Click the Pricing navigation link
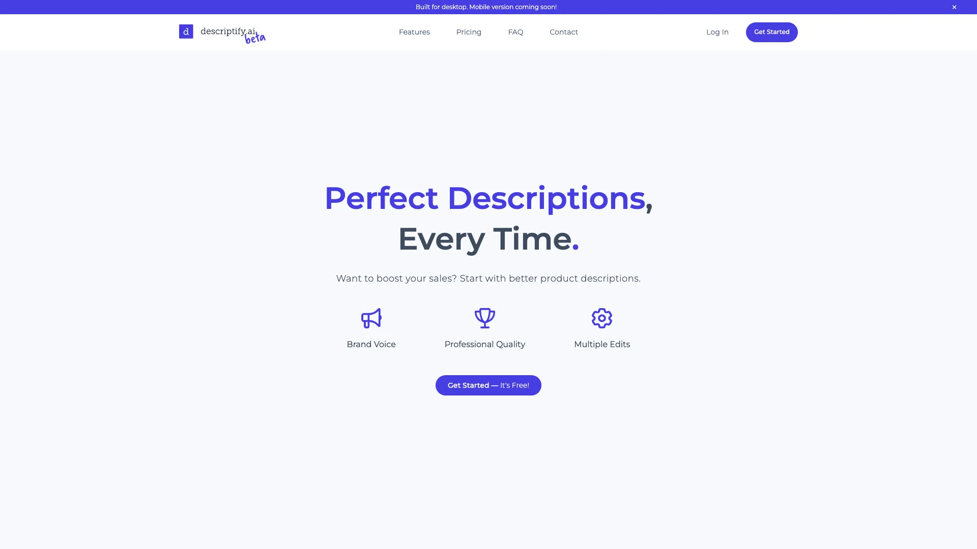The width and height of the screenshot is (977, 549). (x=468, y=32)
